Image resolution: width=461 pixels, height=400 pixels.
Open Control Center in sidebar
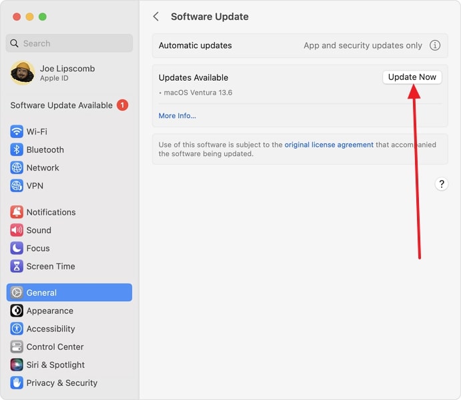point(55,347)
